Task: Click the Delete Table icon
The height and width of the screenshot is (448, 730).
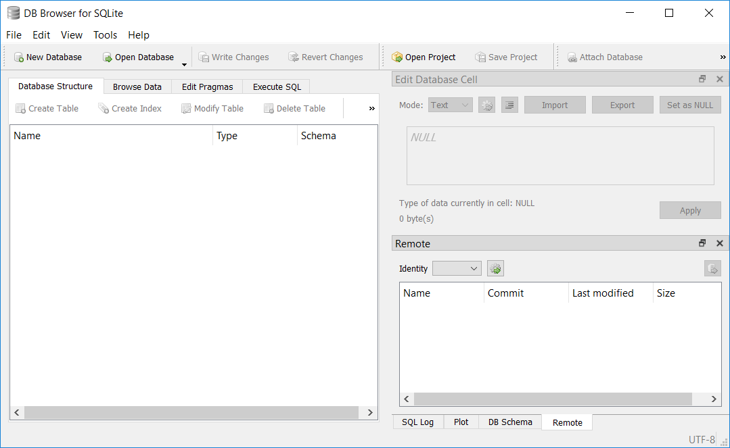Action: click(x=269, y=108)
